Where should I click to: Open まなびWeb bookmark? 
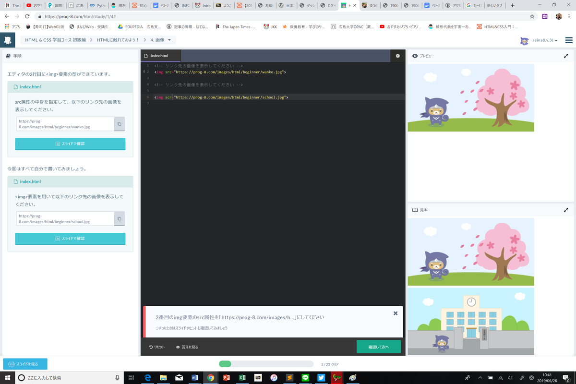[x=90, y=27]
